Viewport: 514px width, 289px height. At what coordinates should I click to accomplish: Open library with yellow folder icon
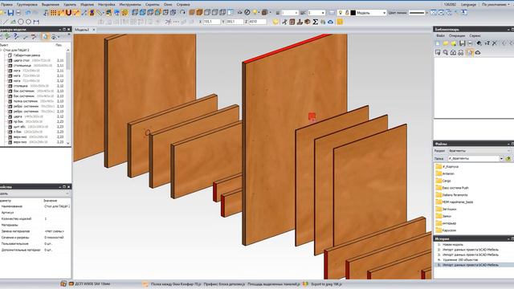(x=446, y=43)
